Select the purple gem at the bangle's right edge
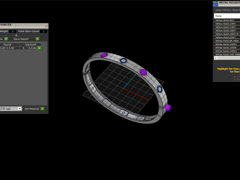 pos(167,107)
